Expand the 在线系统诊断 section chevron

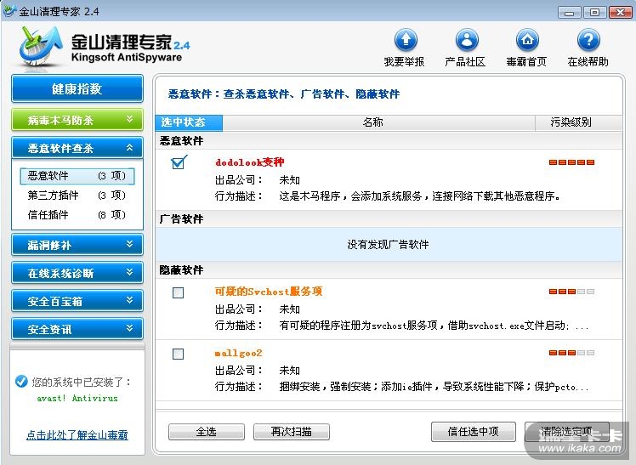tap(130, 272)
